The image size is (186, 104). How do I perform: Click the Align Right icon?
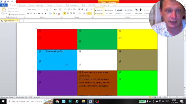pos(71,14)
